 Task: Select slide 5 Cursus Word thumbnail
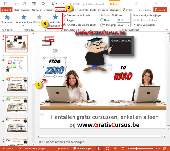point(16,125)
